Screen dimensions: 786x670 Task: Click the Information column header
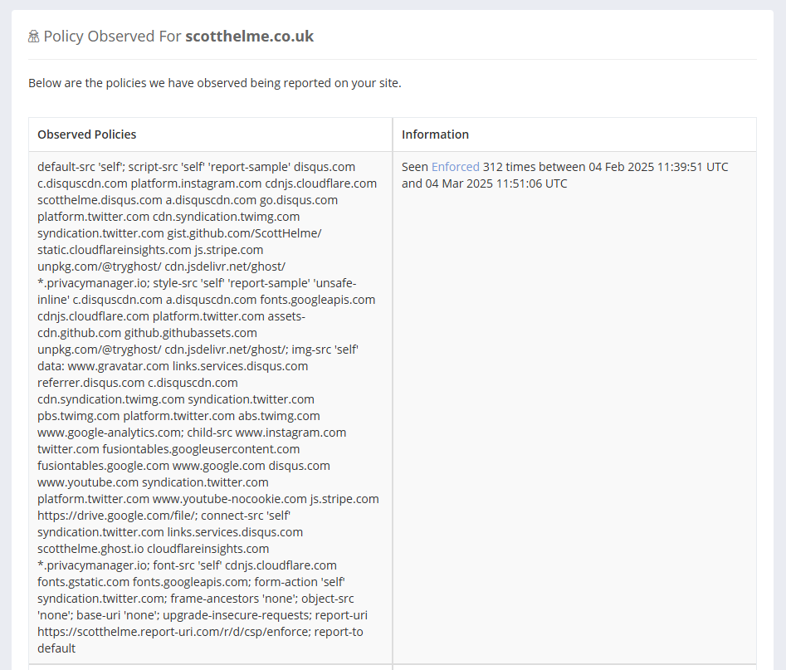click(435, 134)
